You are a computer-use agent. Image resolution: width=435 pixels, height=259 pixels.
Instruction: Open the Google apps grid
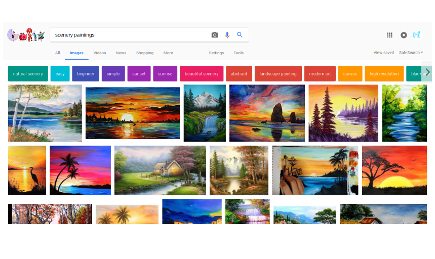[389, 35]
